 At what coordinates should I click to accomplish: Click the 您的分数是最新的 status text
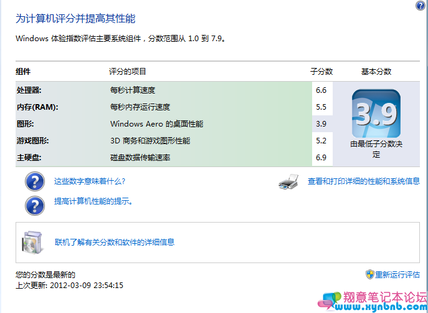pyautogui.click(x=45, y=275)
